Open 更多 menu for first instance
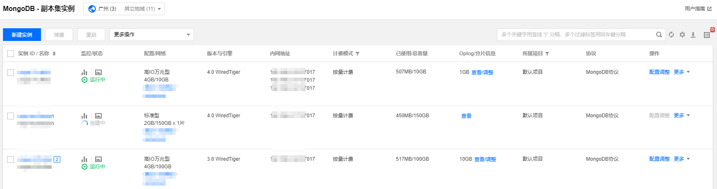Viewport: 717px width, 189px height. tap(682, 72)
